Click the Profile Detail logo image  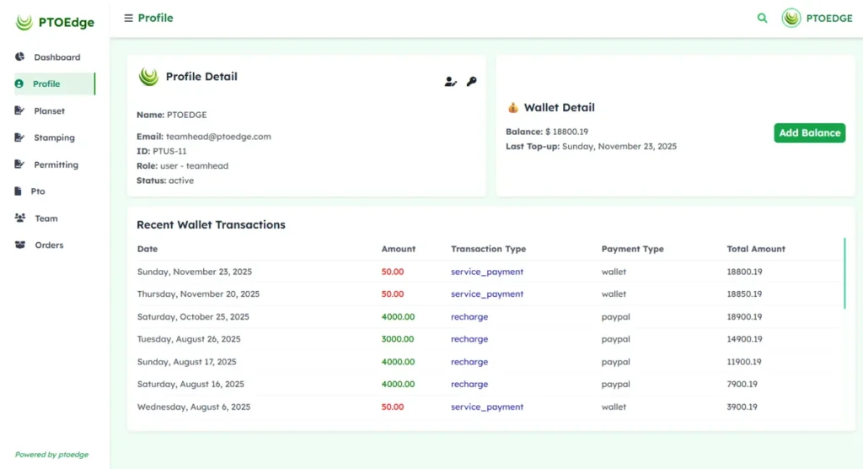point(148,77)
